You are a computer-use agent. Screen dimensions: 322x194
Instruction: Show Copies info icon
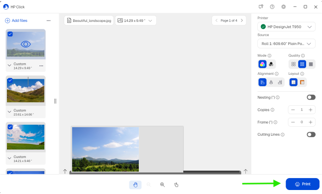pos(272,110)
